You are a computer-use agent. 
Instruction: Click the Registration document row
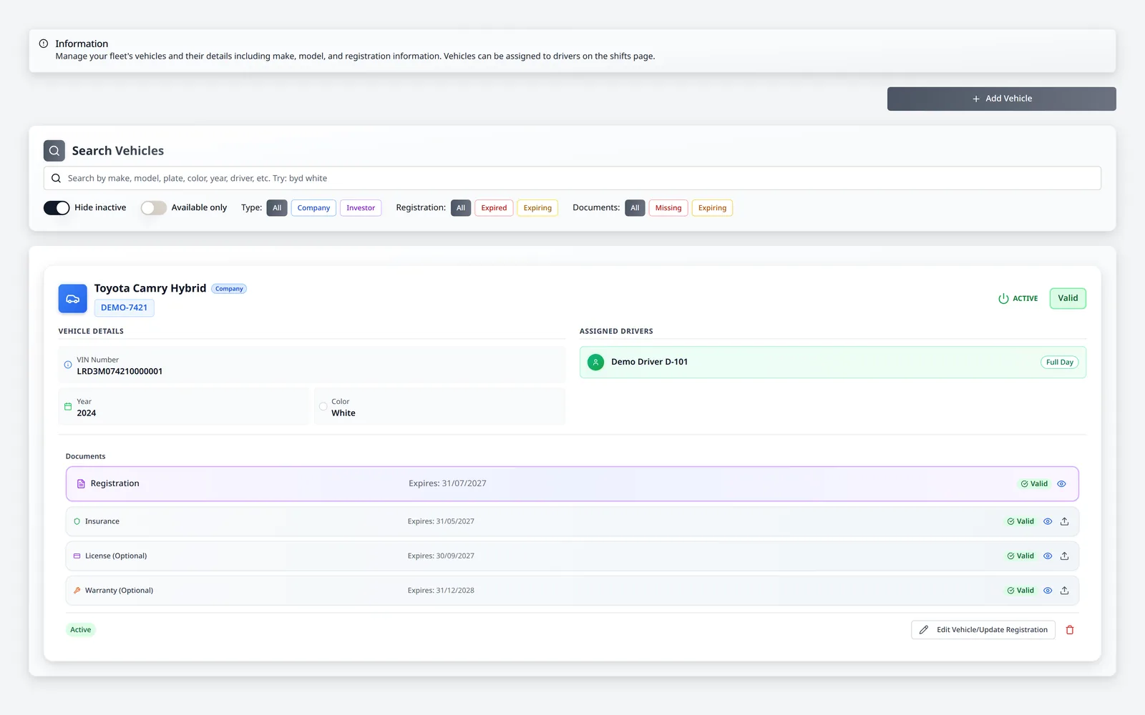click(572, 484)
